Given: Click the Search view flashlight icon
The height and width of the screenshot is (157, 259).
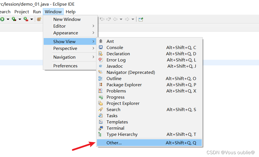Looking at the screenshot, I should [x=101, y=110].
